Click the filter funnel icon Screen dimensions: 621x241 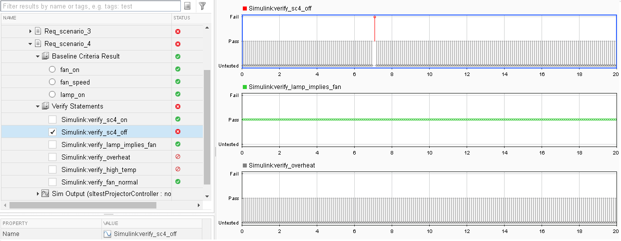pyautogui.click(x=202, y=6)
